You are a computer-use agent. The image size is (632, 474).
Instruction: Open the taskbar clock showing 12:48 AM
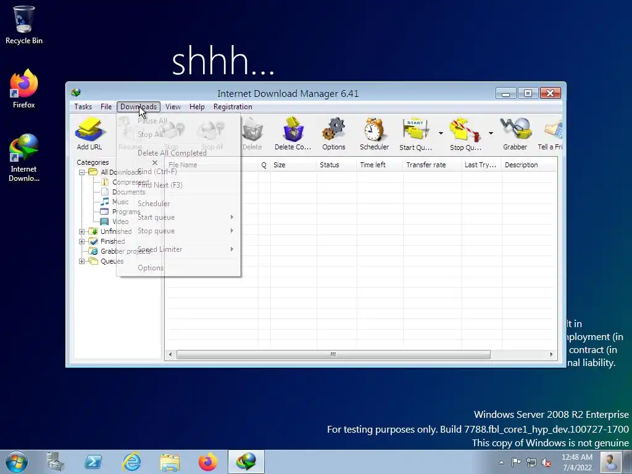click(x=577, y=462)
